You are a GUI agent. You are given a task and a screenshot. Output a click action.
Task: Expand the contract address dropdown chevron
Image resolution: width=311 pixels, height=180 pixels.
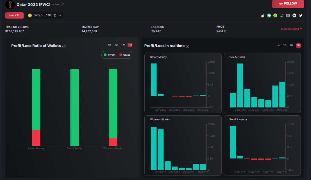(60, 15)
